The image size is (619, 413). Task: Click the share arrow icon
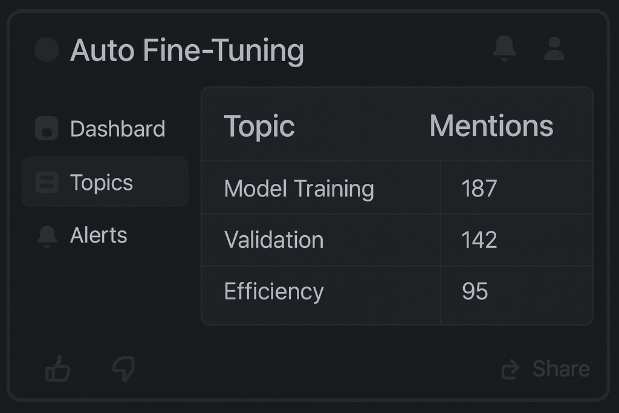click(511, 369)
